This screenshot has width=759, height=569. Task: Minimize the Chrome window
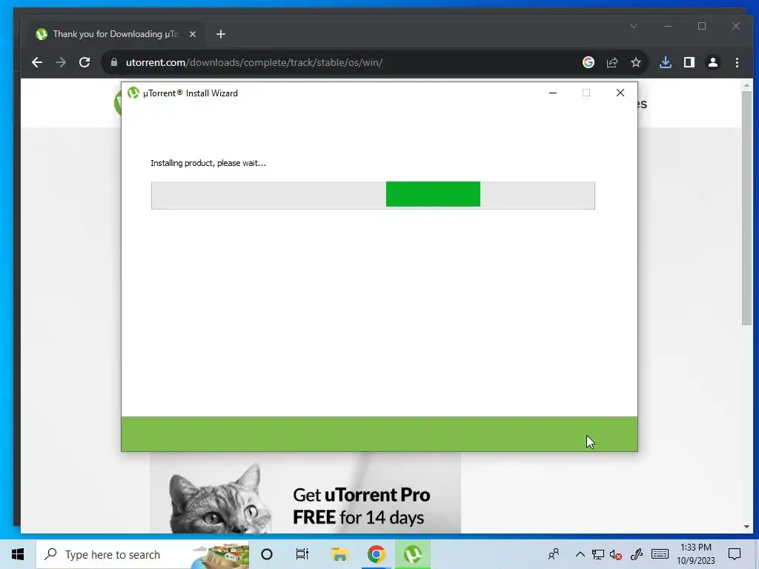[668, 26]
